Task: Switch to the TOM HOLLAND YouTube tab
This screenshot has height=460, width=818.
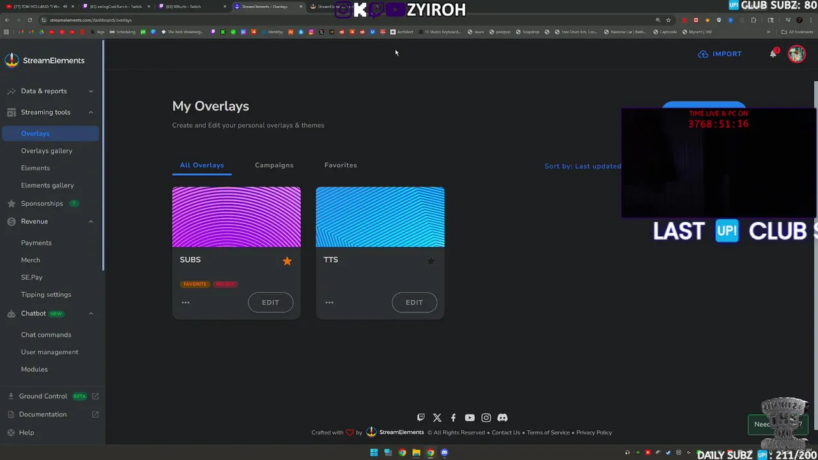Action: point(40,6)
